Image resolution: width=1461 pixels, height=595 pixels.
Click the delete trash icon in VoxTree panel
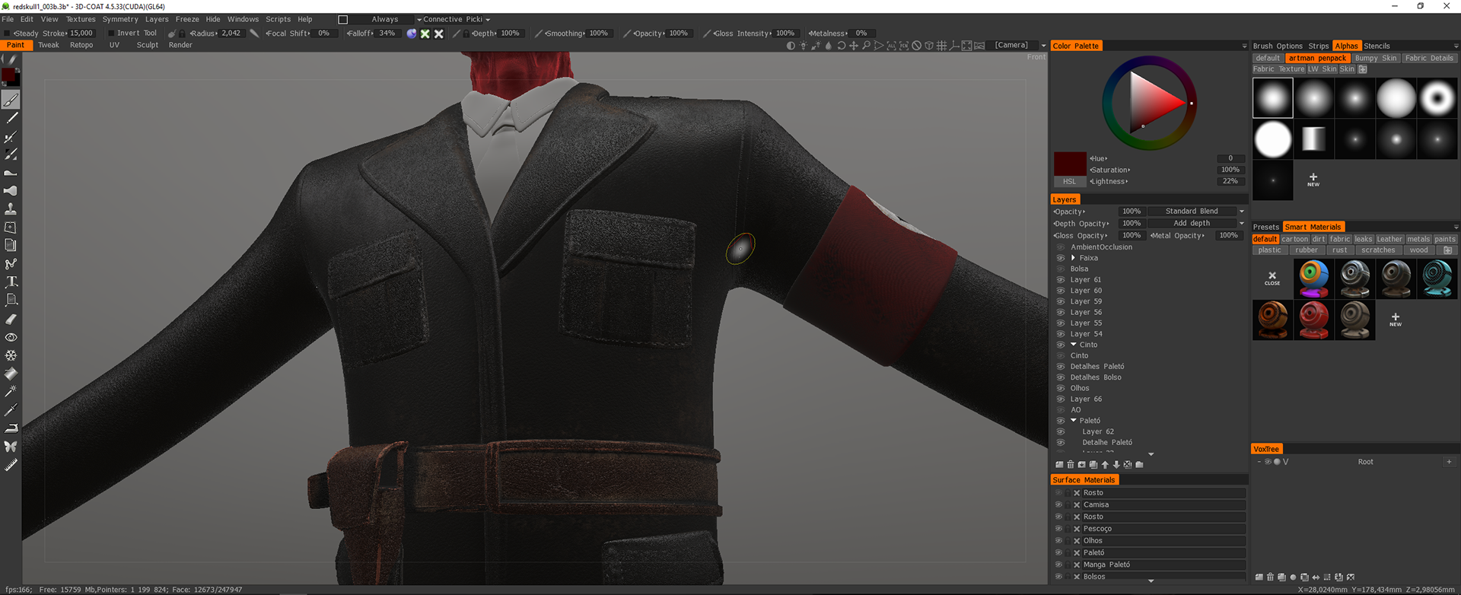pyautogui.click(x=1270, y=577)
